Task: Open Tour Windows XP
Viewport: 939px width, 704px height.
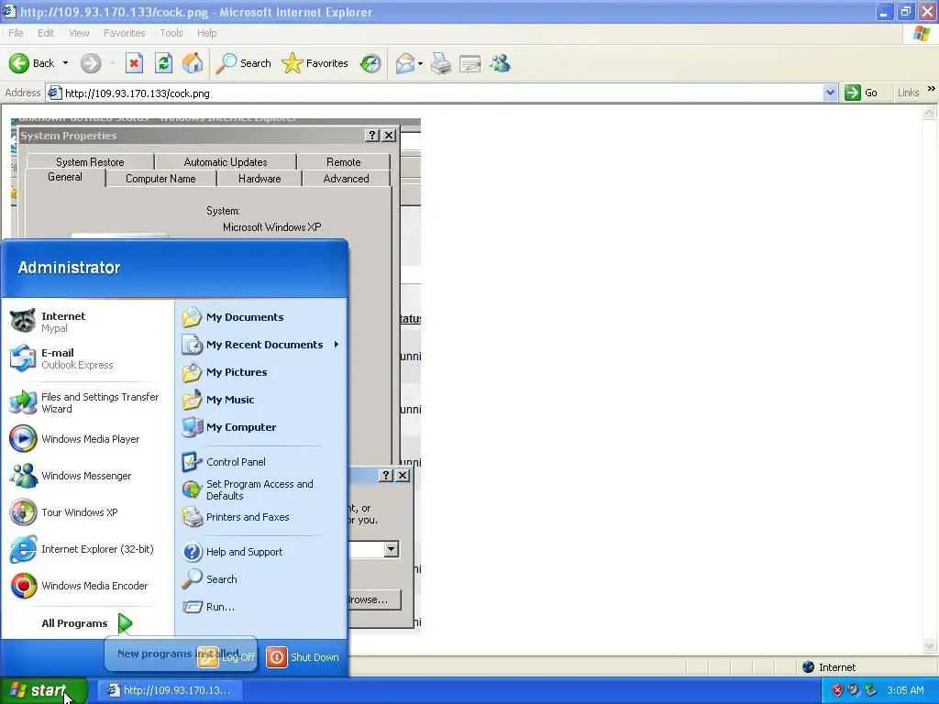Action: tap(87, 512)
